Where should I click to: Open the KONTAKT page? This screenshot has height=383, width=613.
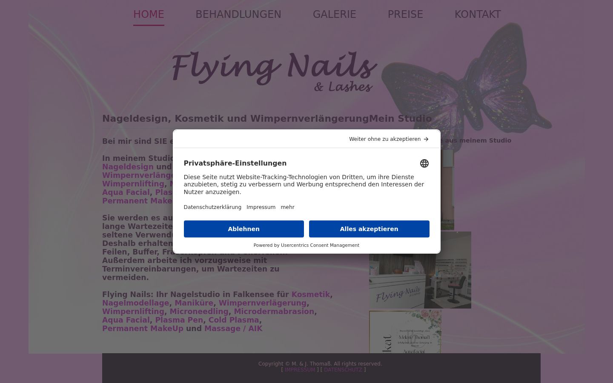(x=478, y=14)
